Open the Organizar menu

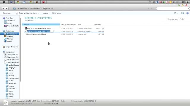[x=7, y=13]
